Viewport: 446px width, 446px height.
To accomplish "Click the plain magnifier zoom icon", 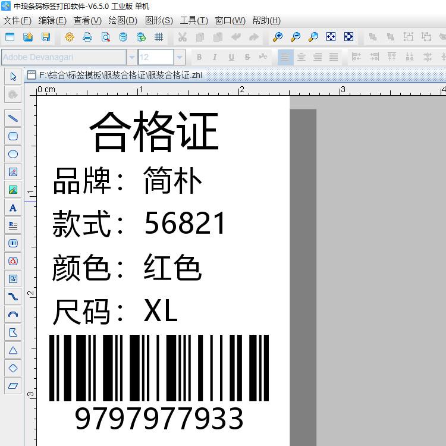I will pyautogui.click(x=313, y=37).
